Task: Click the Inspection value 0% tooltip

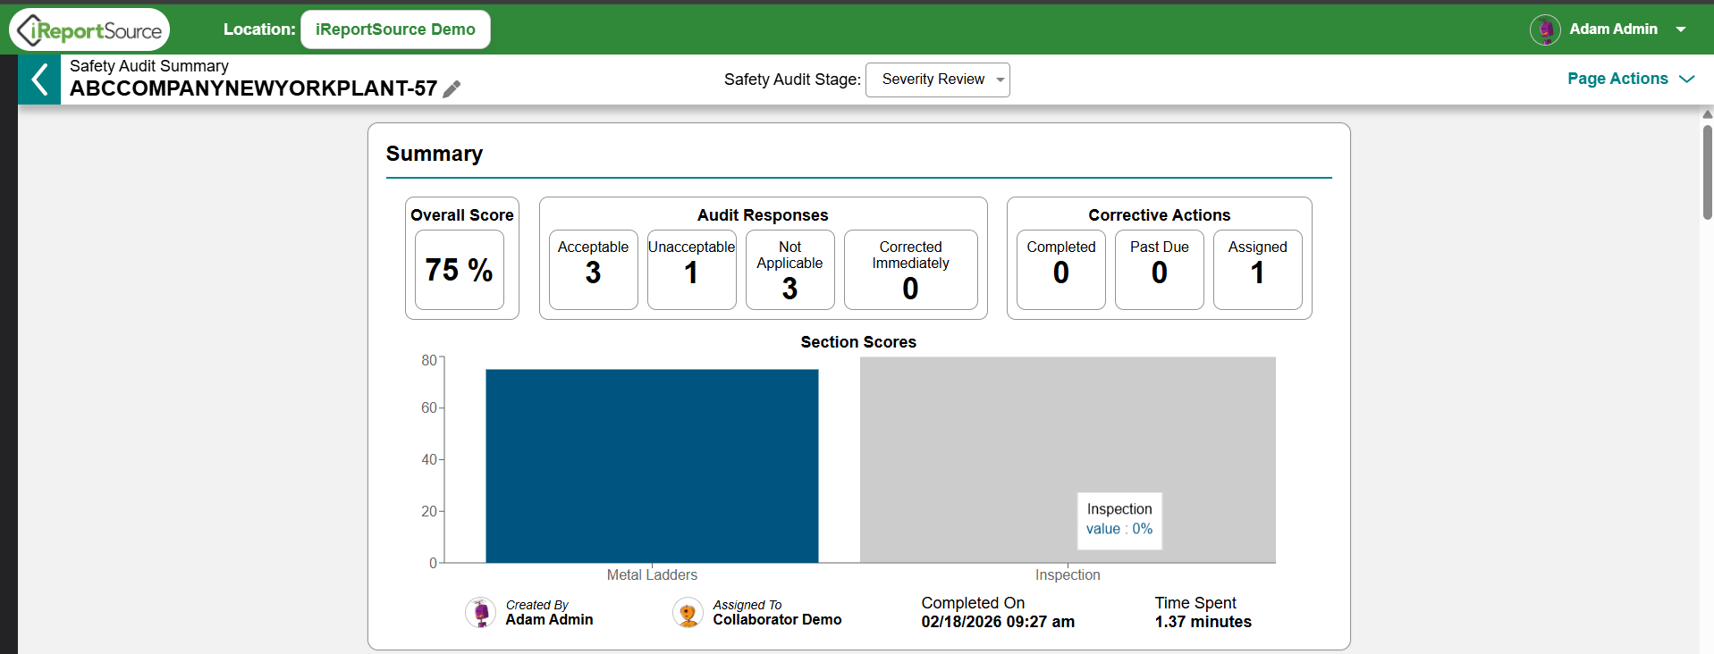Action: pos(1119,520)
